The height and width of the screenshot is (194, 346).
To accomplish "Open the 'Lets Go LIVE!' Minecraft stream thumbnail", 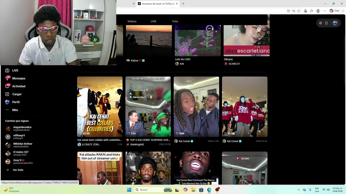I will [198, 41].
